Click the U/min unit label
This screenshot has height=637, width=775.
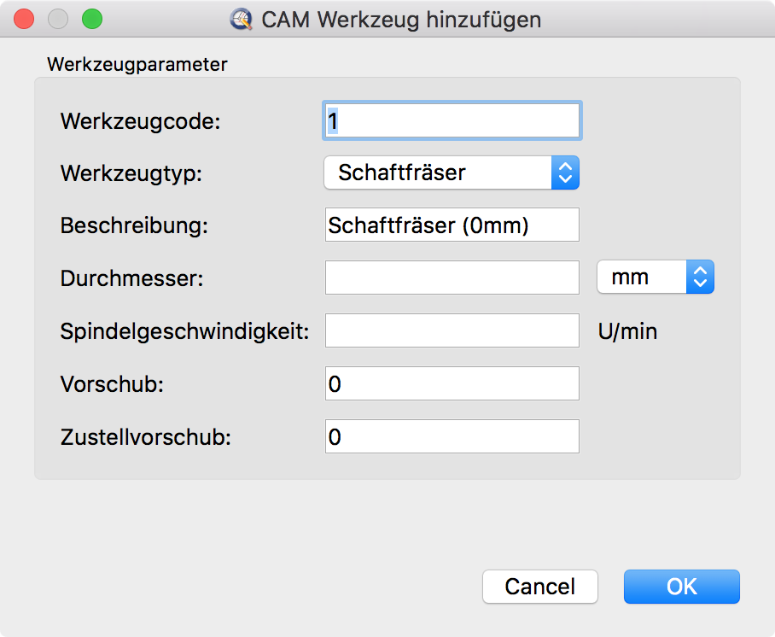[x=627, y=331]
